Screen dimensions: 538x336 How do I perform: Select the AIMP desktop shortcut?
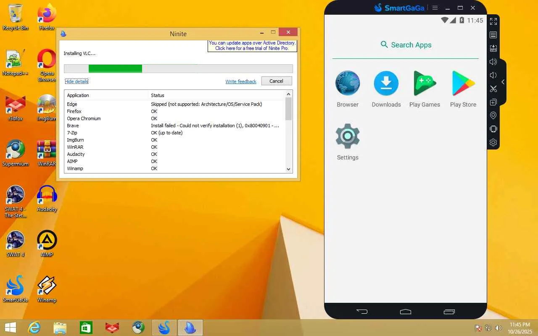click(x=47, y=244)
